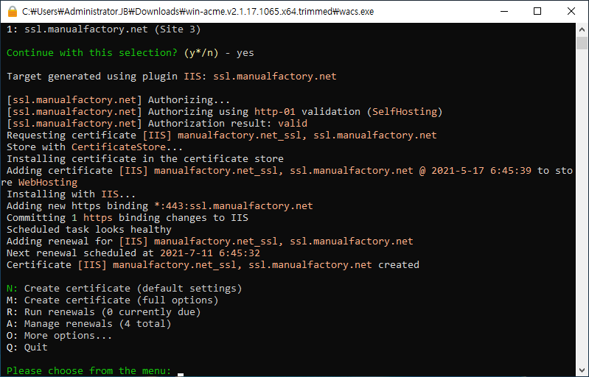The image size is (589, 377).
Task: Click the 'O: More options...' line
Action: 60,335
